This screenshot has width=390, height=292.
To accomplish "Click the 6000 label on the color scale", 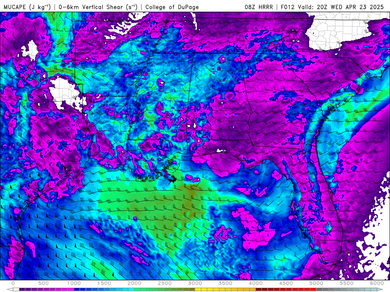I will click(x=377, y=283).
